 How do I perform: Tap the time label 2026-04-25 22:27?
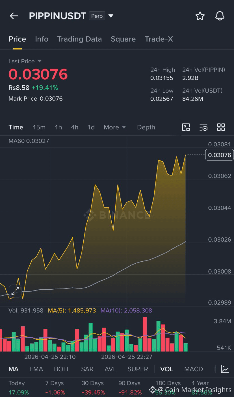(x=127, y=357)
